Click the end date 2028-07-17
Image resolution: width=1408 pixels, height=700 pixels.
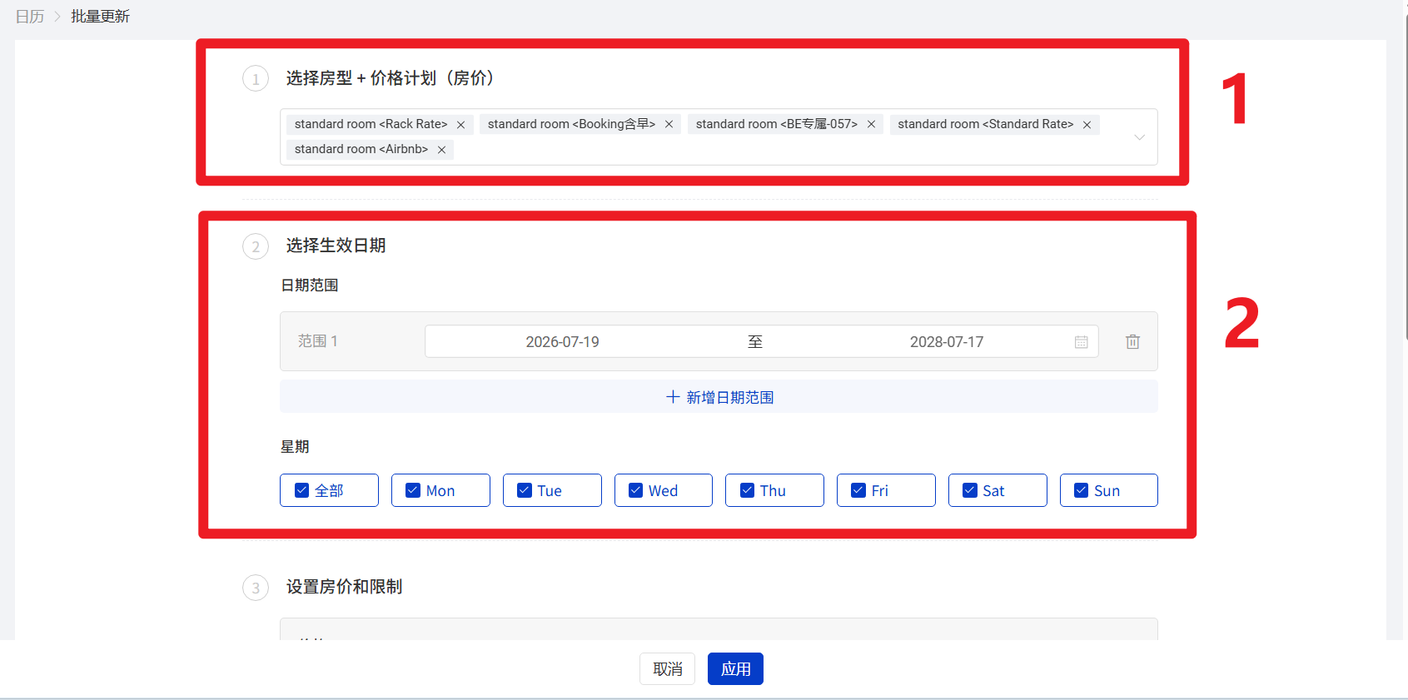[x=947, y=342]
